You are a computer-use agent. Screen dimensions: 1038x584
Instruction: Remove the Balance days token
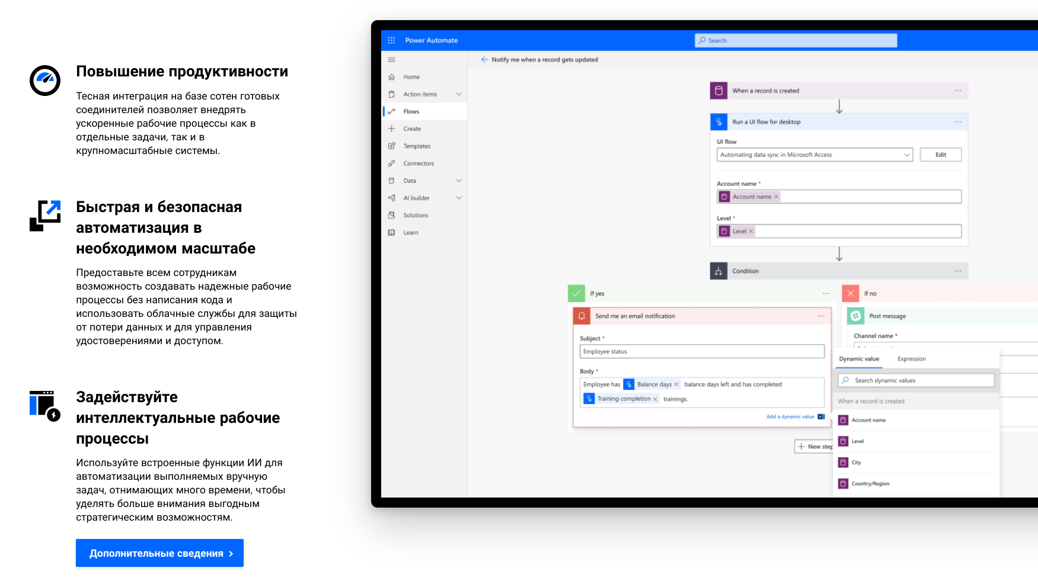pyautogui.click(x=676, y=384)
